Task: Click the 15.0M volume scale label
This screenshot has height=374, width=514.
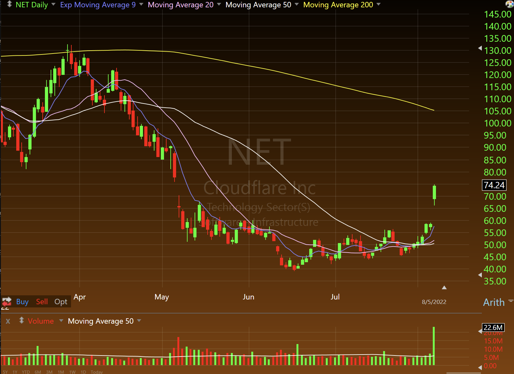Action: (493, 341)
